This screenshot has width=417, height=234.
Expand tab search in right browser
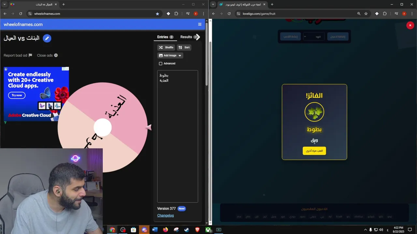pos(213,4)
